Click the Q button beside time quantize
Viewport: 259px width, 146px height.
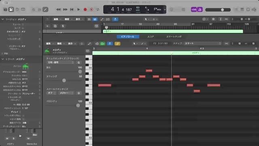(x=79, y=62)
